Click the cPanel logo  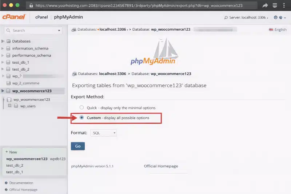[x=14, y=17]
